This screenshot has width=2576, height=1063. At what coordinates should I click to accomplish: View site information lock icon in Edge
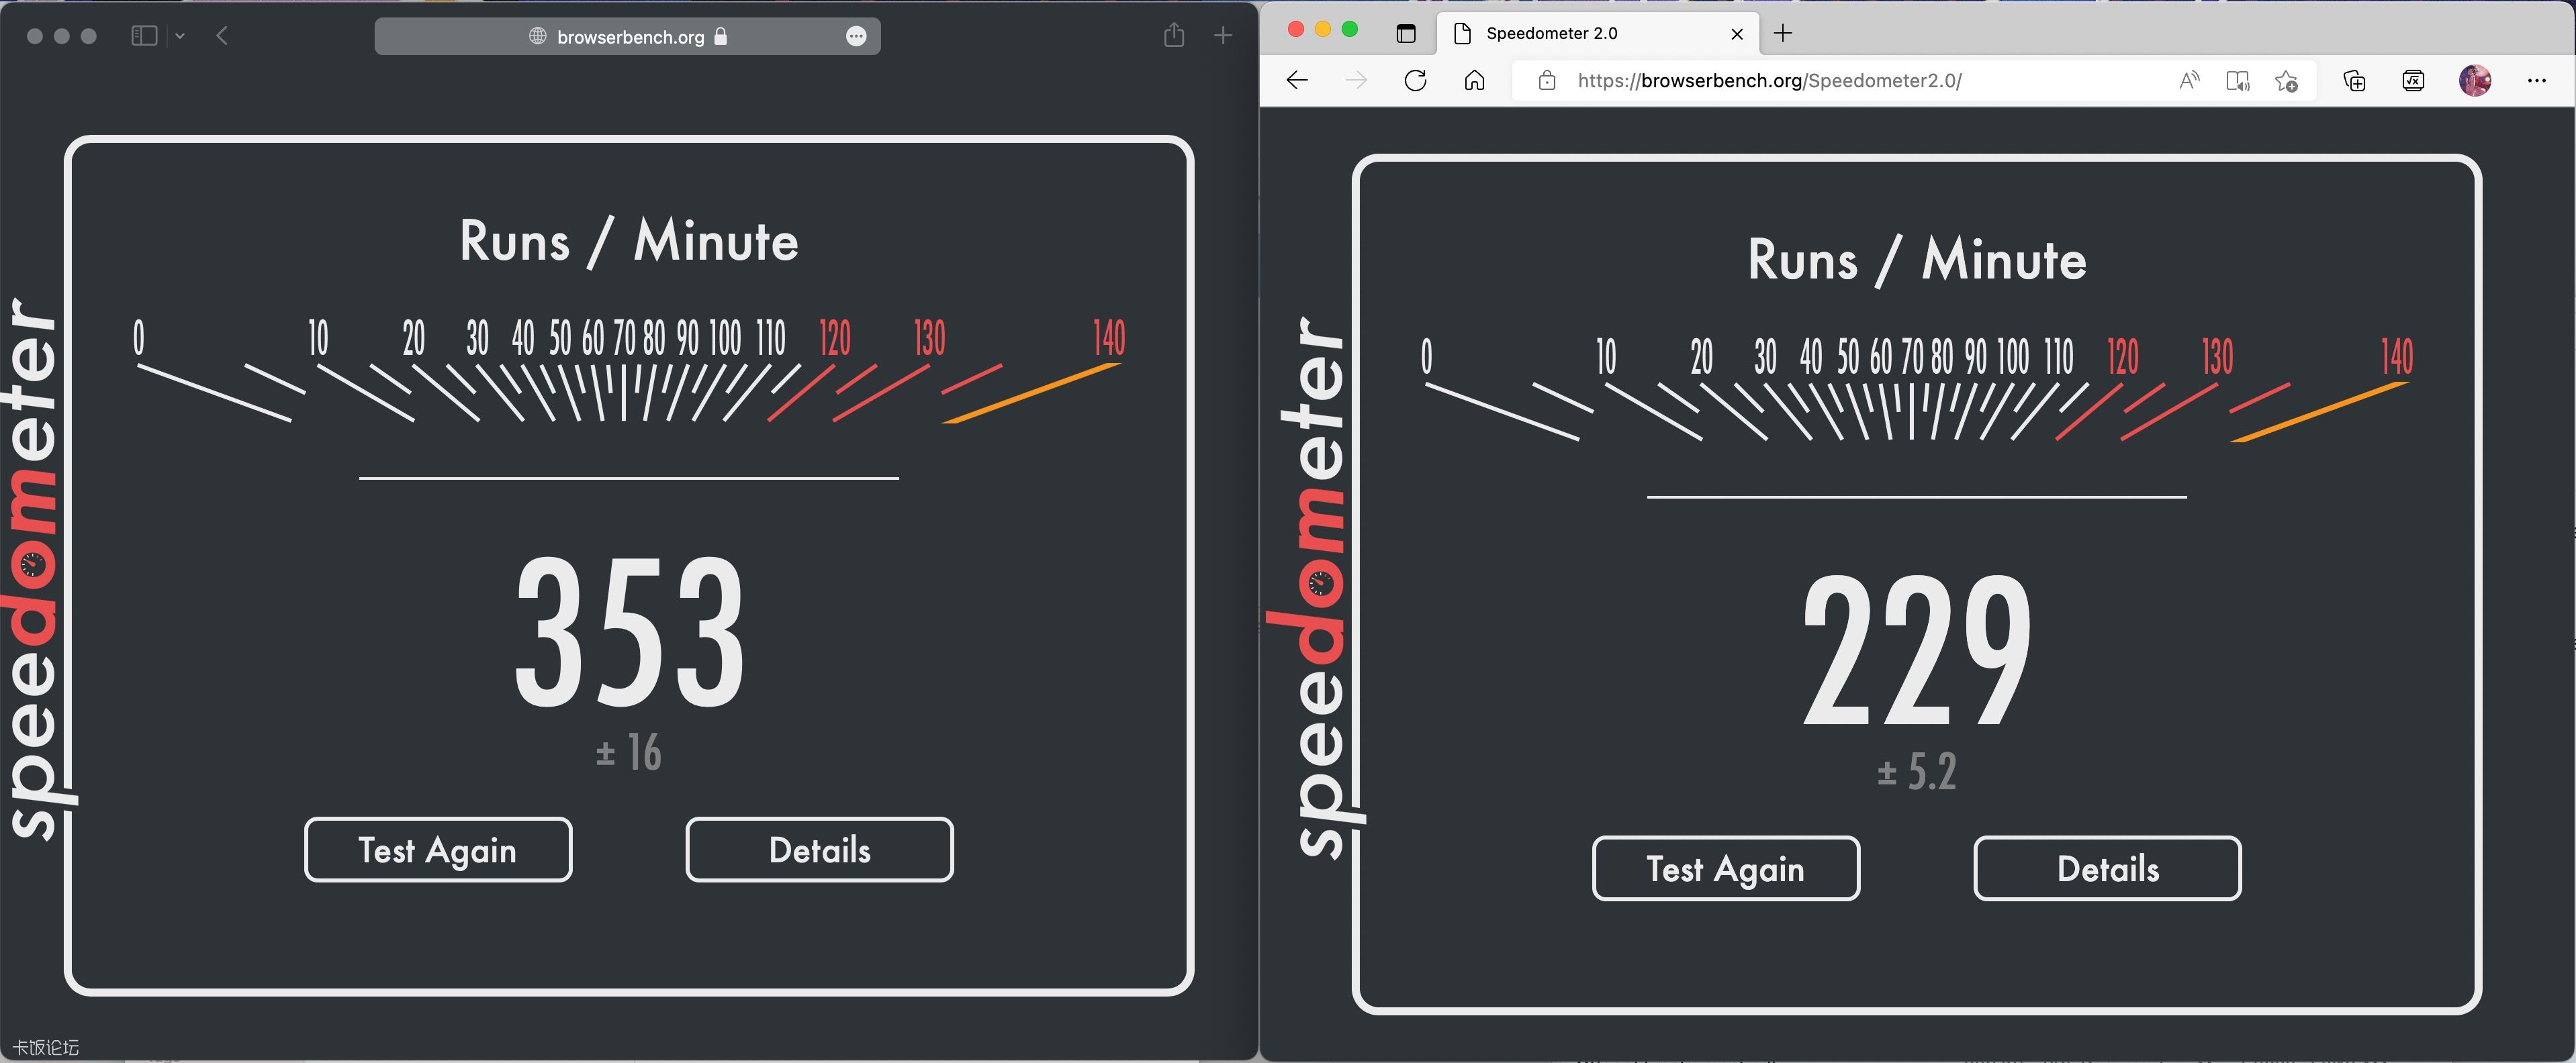pyautogui.click(x=1546, y=81)
